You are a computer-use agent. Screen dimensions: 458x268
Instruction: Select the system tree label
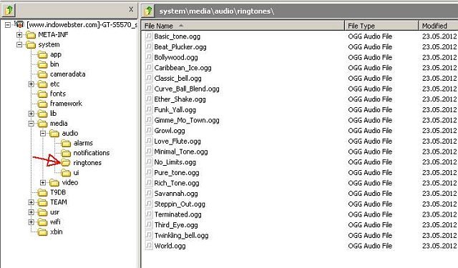coord(49,44)
